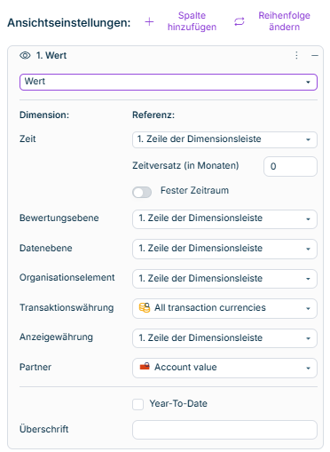Image resolution: width=330 pixels, height=452 pixels.
Task: Click the Fester Zeitraum label
Action: [x=194, y=190]
